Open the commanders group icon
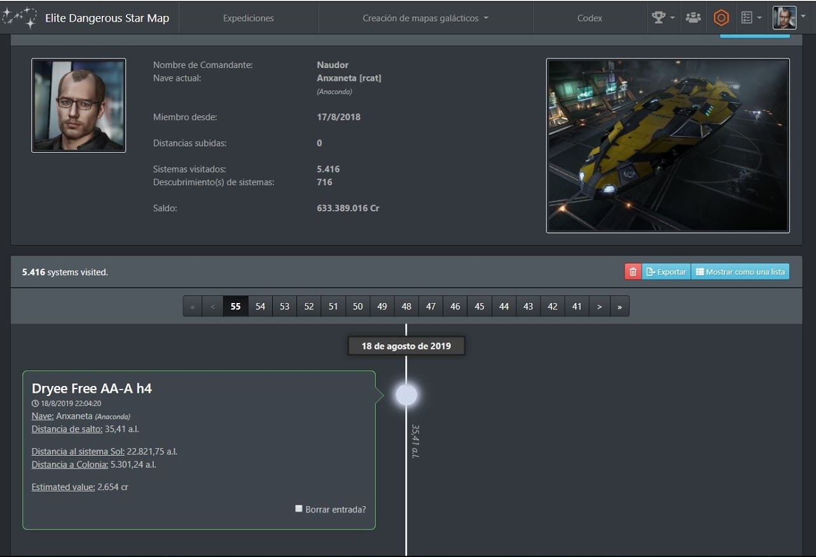 [693, 18]
